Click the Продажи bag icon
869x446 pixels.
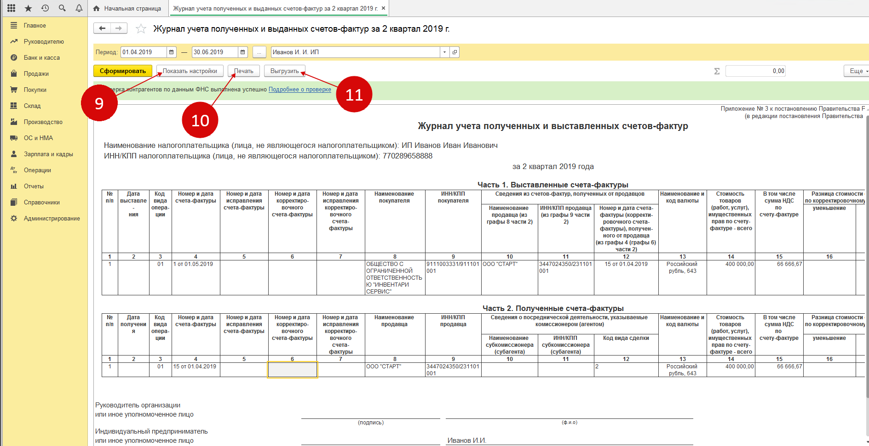(x=14, y=73)
